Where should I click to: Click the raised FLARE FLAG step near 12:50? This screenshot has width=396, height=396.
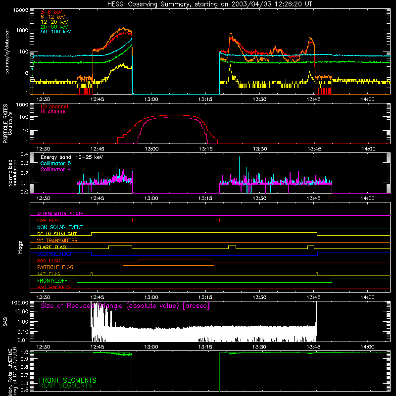120,246
